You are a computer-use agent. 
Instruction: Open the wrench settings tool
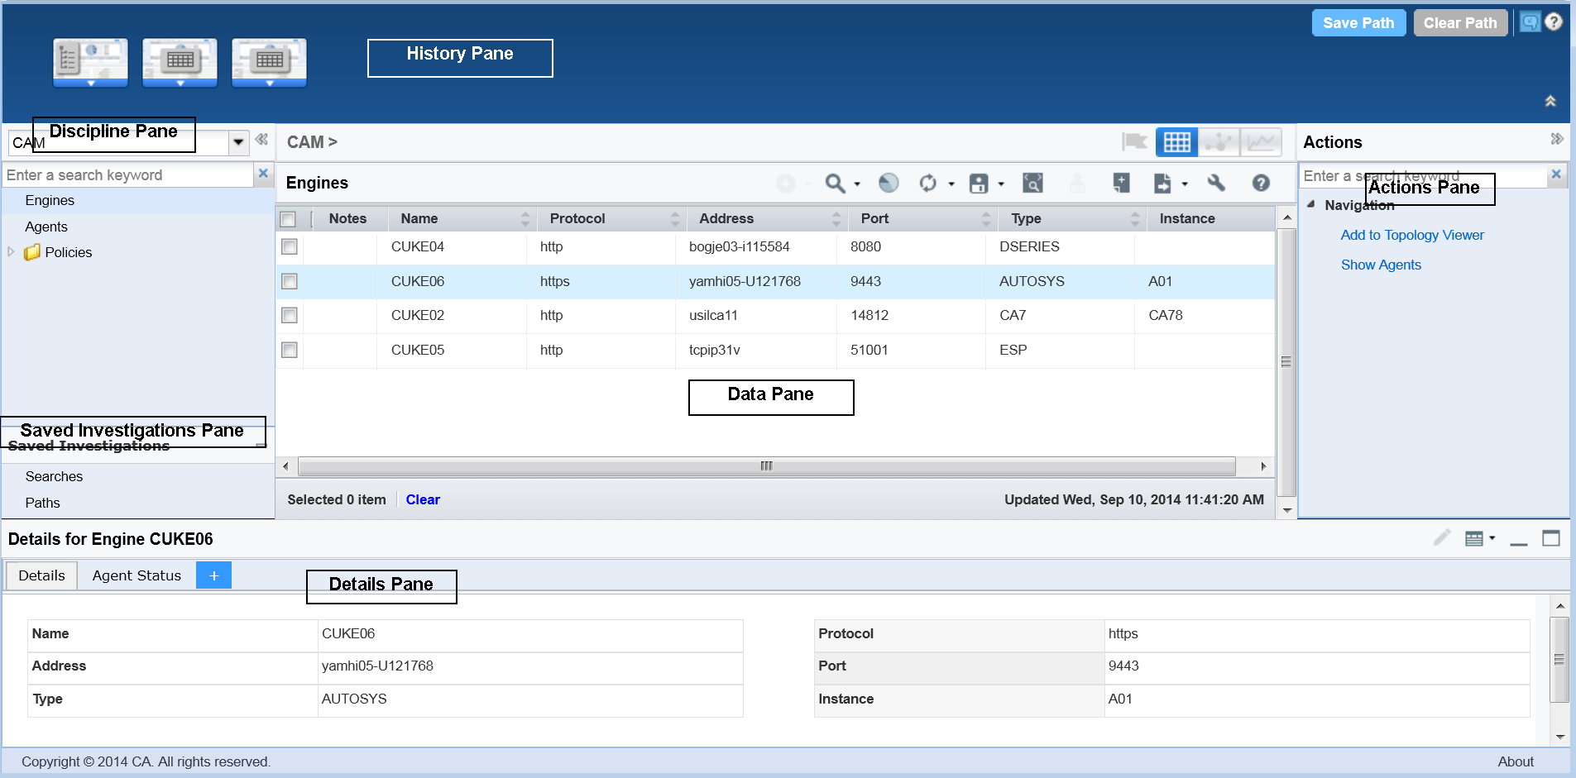click(x=1216, y=184)
